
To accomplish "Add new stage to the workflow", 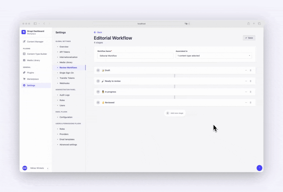I will tap(175, 113).
